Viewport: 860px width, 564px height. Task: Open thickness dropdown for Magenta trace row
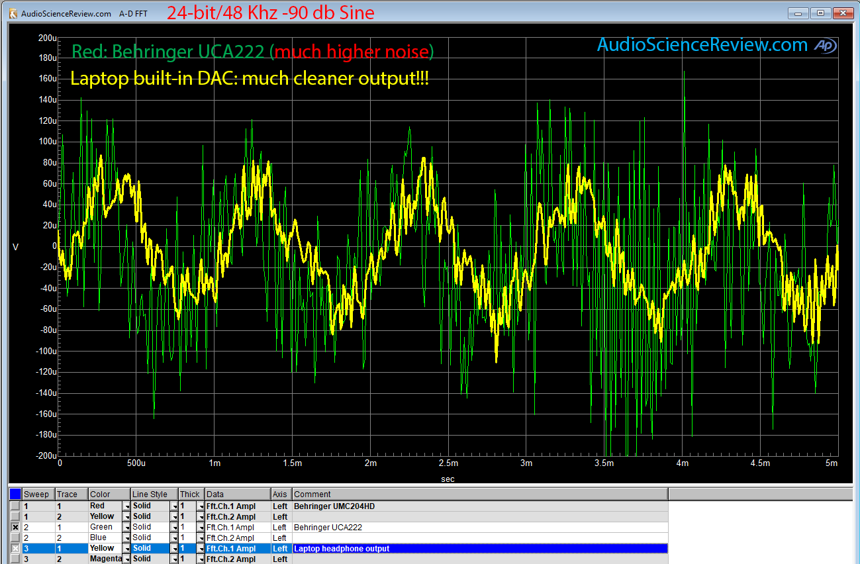click(200, 559)
